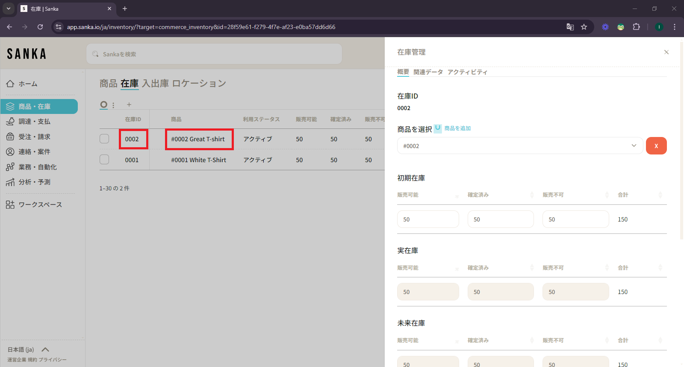Image resolution: width=684 pixels, height=367 pixels.
Task: Open the view options three-dot menu
Action: [113, 105]
